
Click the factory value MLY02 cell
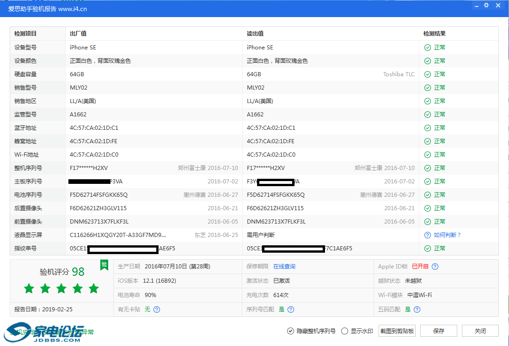tap(79, 88)
